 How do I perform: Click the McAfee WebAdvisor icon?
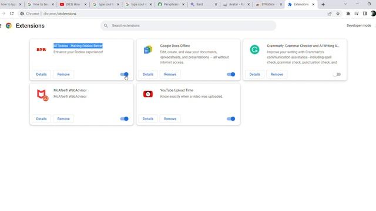pyautogui.click(x=42, y=95)
